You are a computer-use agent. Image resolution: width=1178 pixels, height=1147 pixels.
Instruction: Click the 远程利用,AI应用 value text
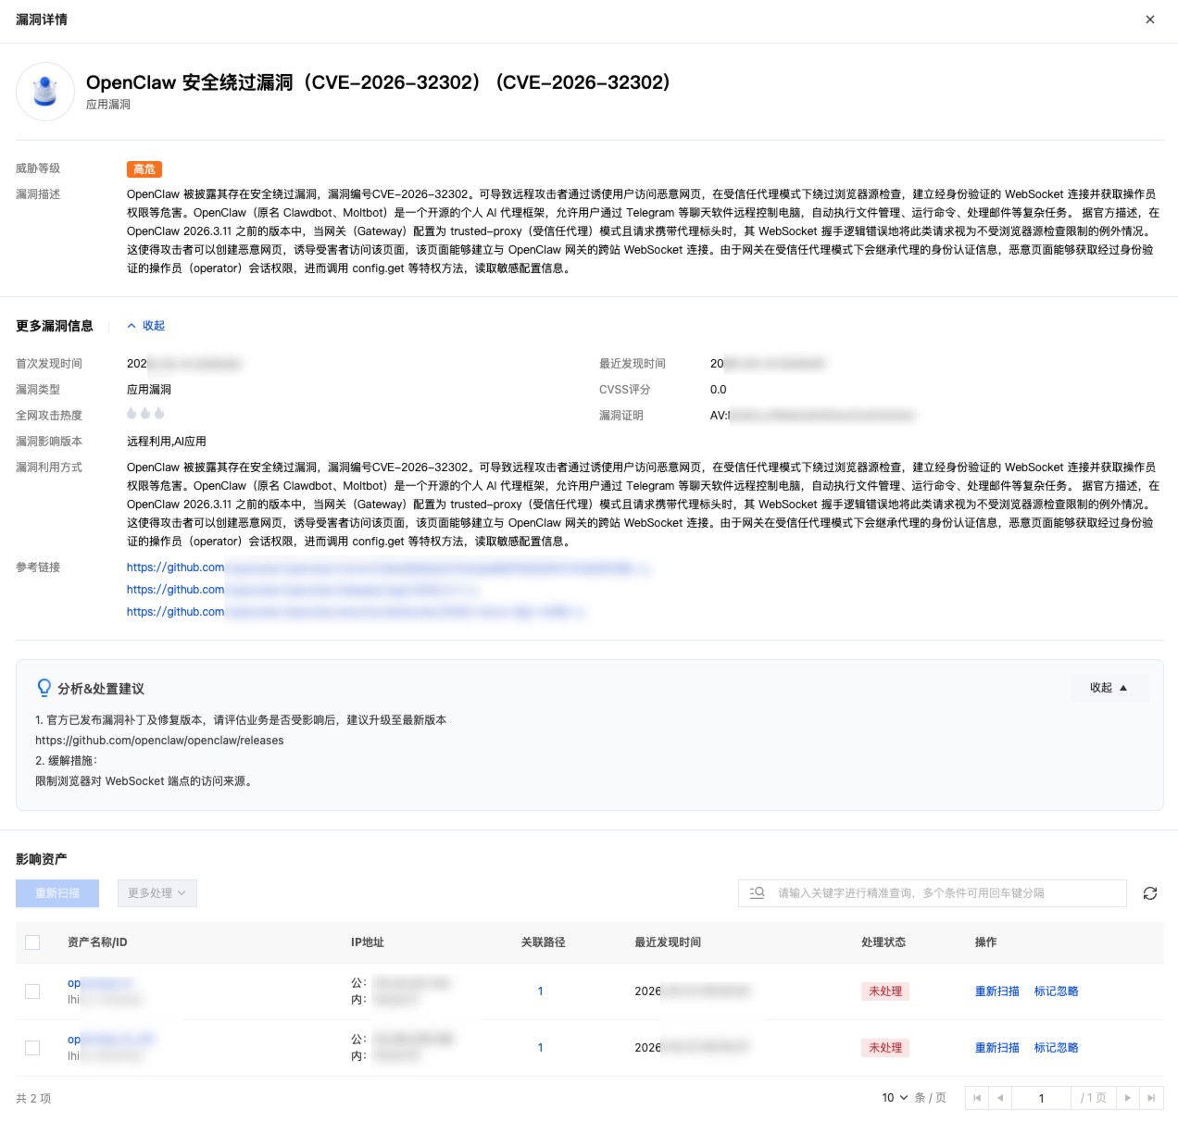pos(167,442)
